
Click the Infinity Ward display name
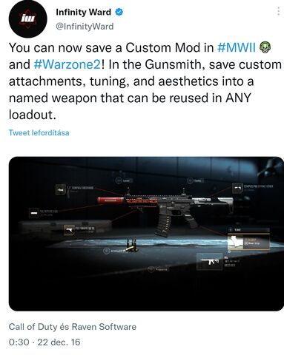point(83,12)
